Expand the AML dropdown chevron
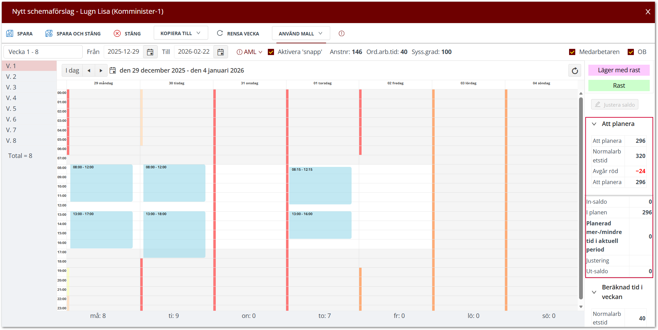The height and width of the screenshot is (330, 658). pos(260,52)
